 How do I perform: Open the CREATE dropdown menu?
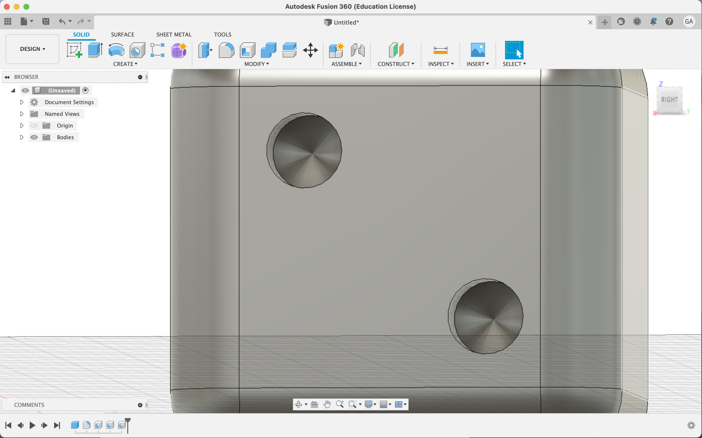(x=125, y=64)
